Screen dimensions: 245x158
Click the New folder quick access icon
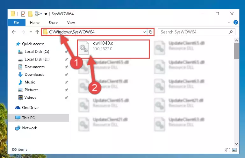pyautogui.click(x=30, y=14)
